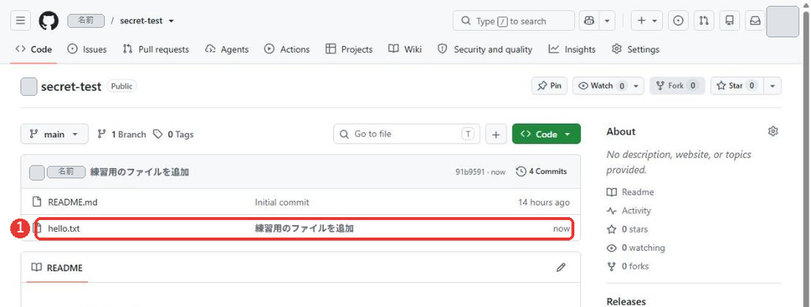This screenshot has height=307, width=811.
Task: Open the Copilot chat icon
Action: pyautogui.click(x=588, y=21)
